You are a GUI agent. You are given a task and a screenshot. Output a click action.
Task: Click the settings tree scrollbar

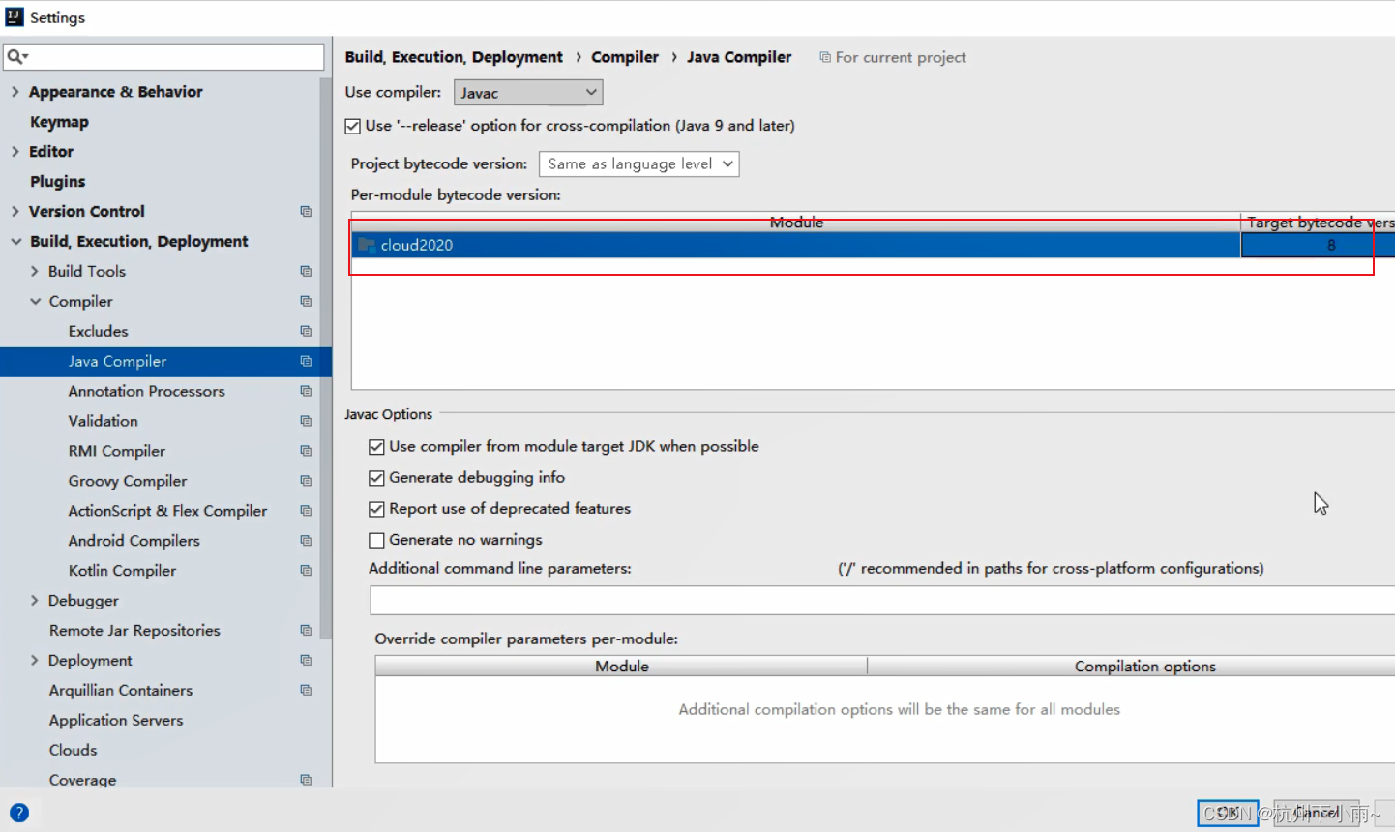tap(326, 358)
